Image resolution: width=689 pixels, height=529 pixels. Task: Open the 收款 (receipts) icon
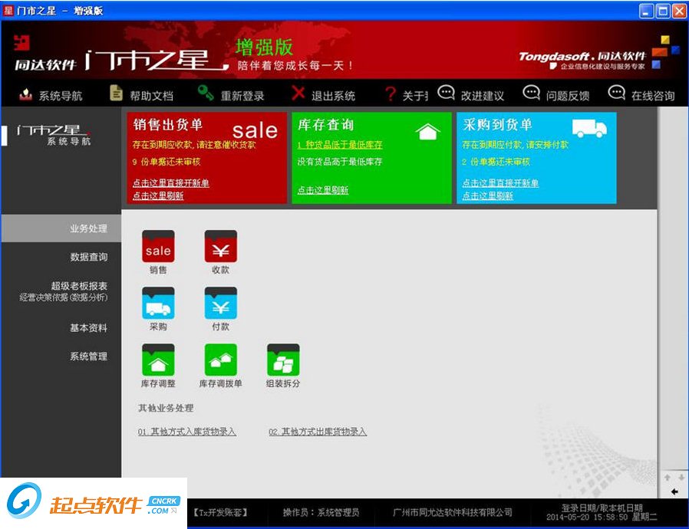pyautogui.click(x=219, y=245)
